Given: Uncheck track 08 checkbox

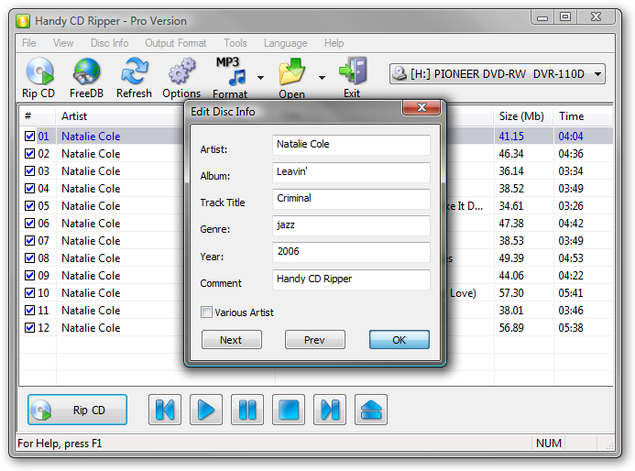Looking at the screenshot, I should click(29, 258).
